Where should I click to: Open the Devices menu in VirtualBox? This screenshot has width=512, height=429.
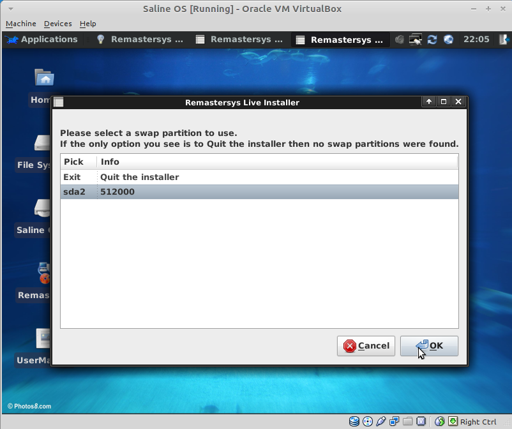tap(58, 24)
